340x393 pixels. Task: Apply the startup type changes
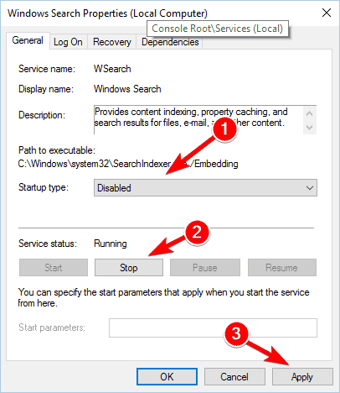click(302, 377)
